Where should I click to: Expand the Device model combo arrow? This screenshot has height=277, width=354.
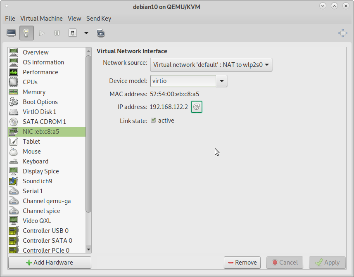(221, 81)
